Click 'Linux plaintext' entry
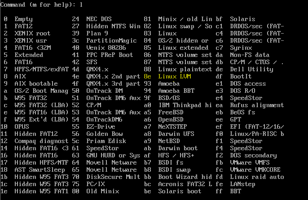Screen dimensions: 308x200 click(185, 70)
